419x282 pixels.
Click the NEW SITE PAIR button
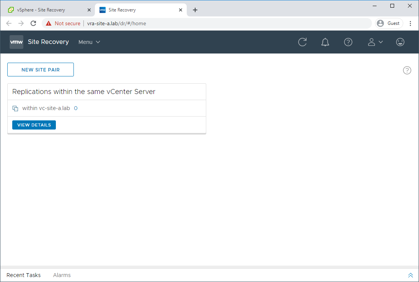(x=41, y=70)
